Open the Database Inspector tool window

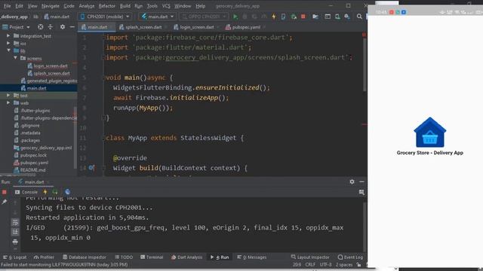pos(85,257)
